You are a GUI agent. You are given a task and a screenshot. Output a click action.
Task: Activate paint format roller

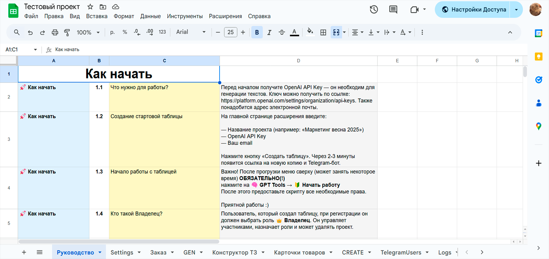(x=67, y=32)
